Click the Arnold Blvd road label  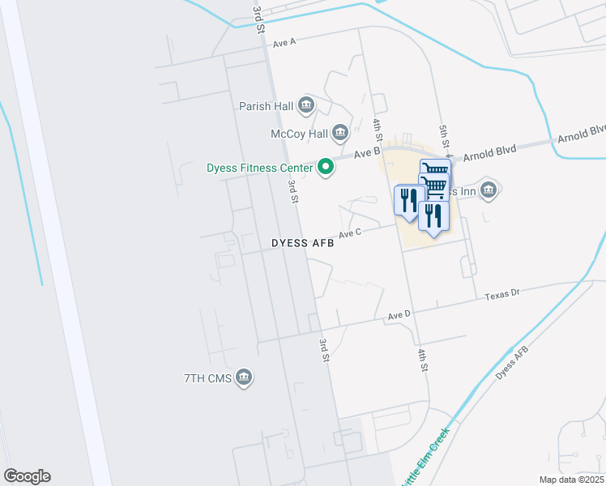pyautogui.click(x=489, y=153)
